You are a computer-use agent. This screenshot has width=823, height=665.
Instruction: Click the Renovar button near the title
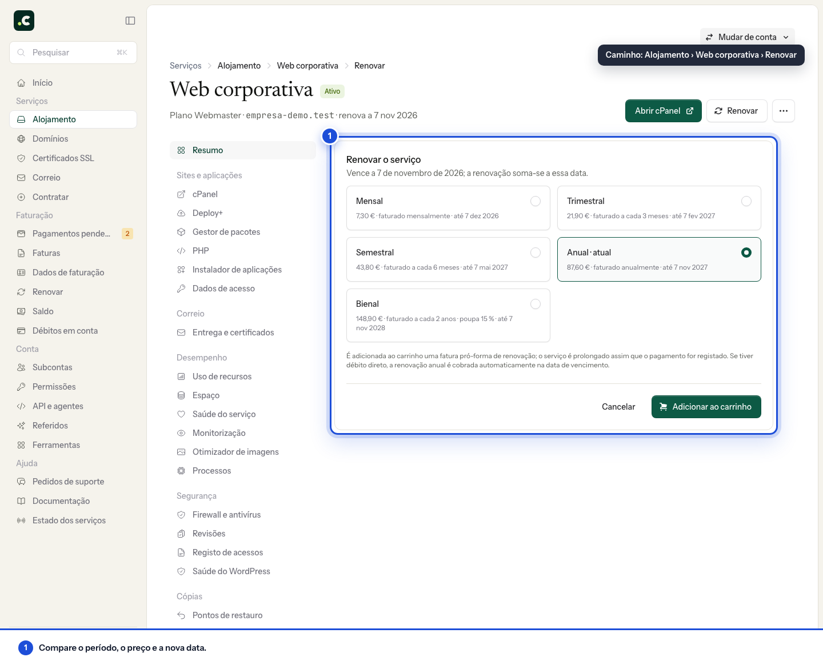click(x=737, y=111)
